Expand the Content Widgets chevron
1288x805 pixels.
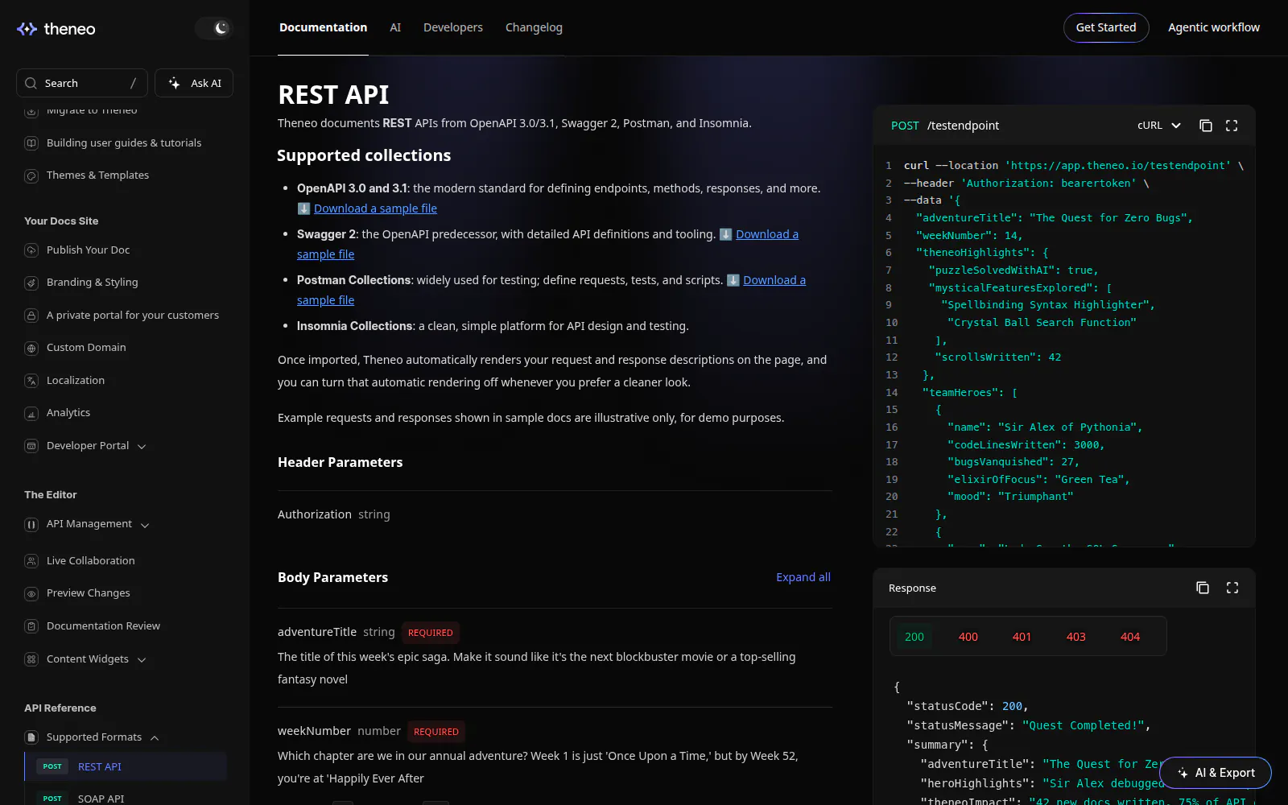point(142,660)
